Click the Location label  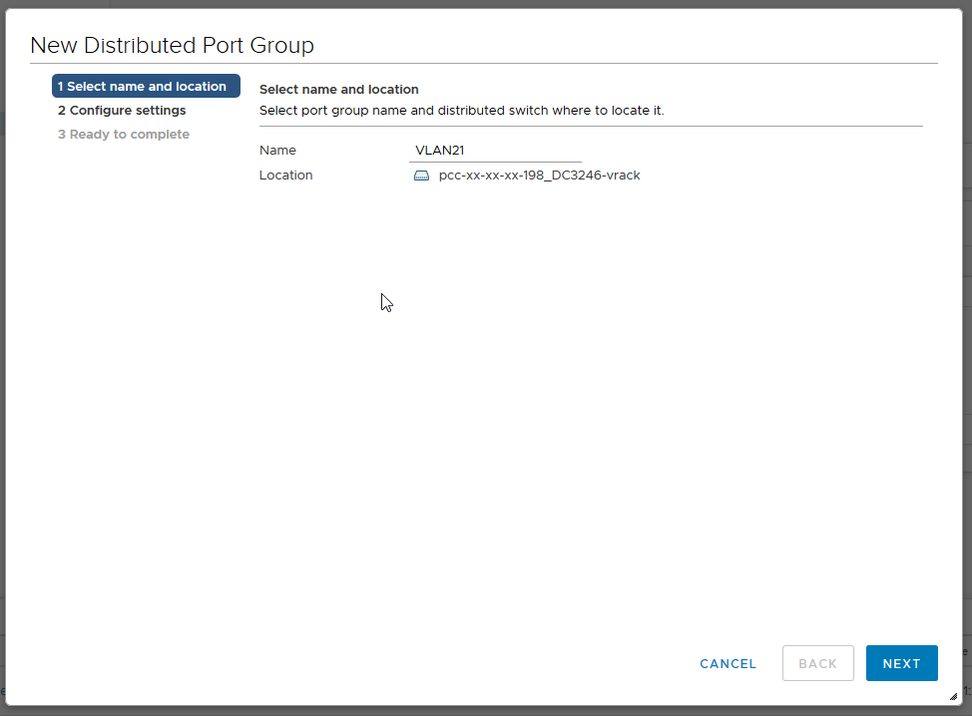(x=285, y=176)
